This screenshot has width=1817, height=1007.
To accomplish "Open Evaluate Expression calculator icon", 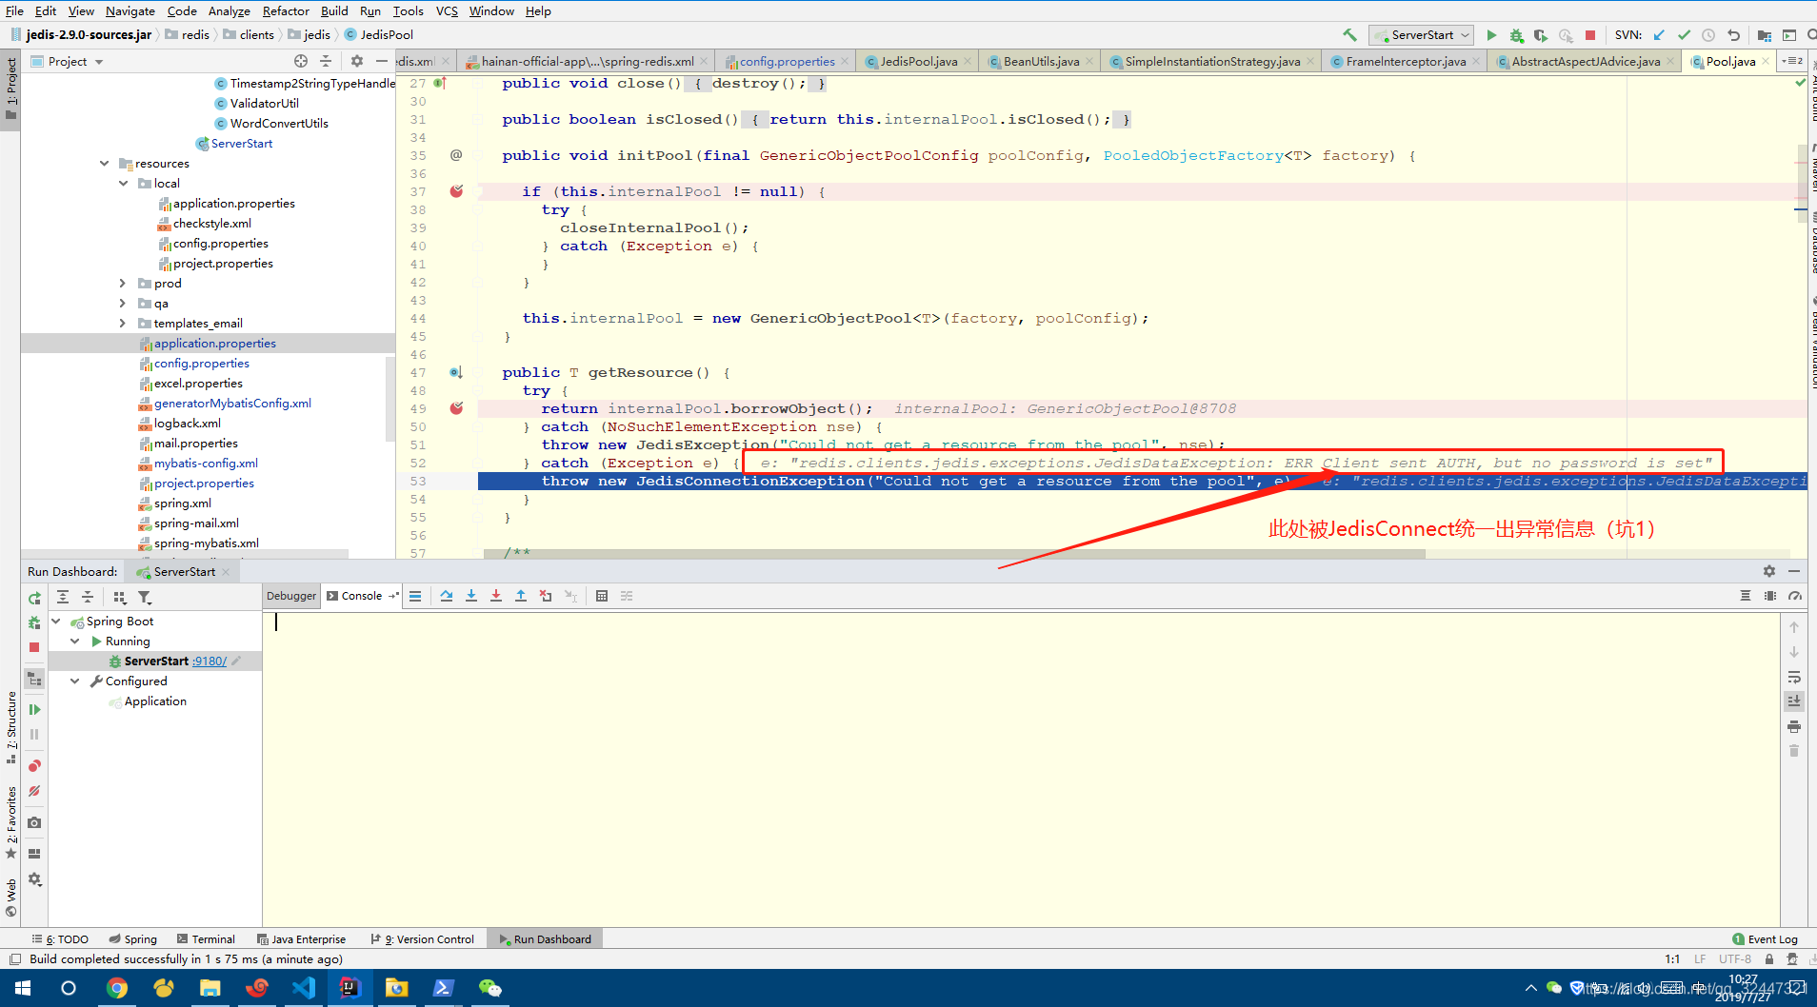I will point(602,596).
